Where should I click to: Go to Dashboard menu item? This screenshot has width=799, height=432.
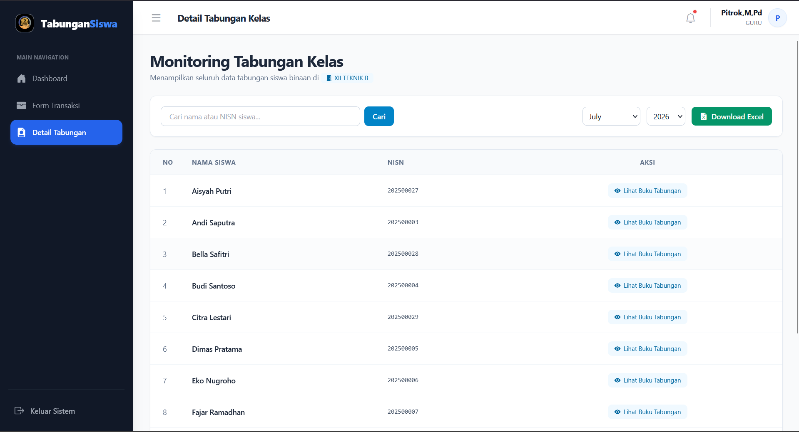[66, 78]
